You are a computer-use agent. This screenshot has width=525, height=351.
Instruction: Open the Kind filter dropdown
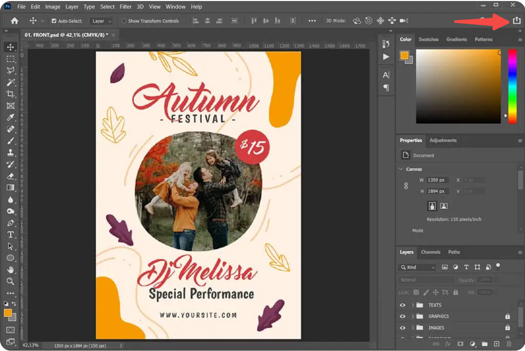click(433, 267)
